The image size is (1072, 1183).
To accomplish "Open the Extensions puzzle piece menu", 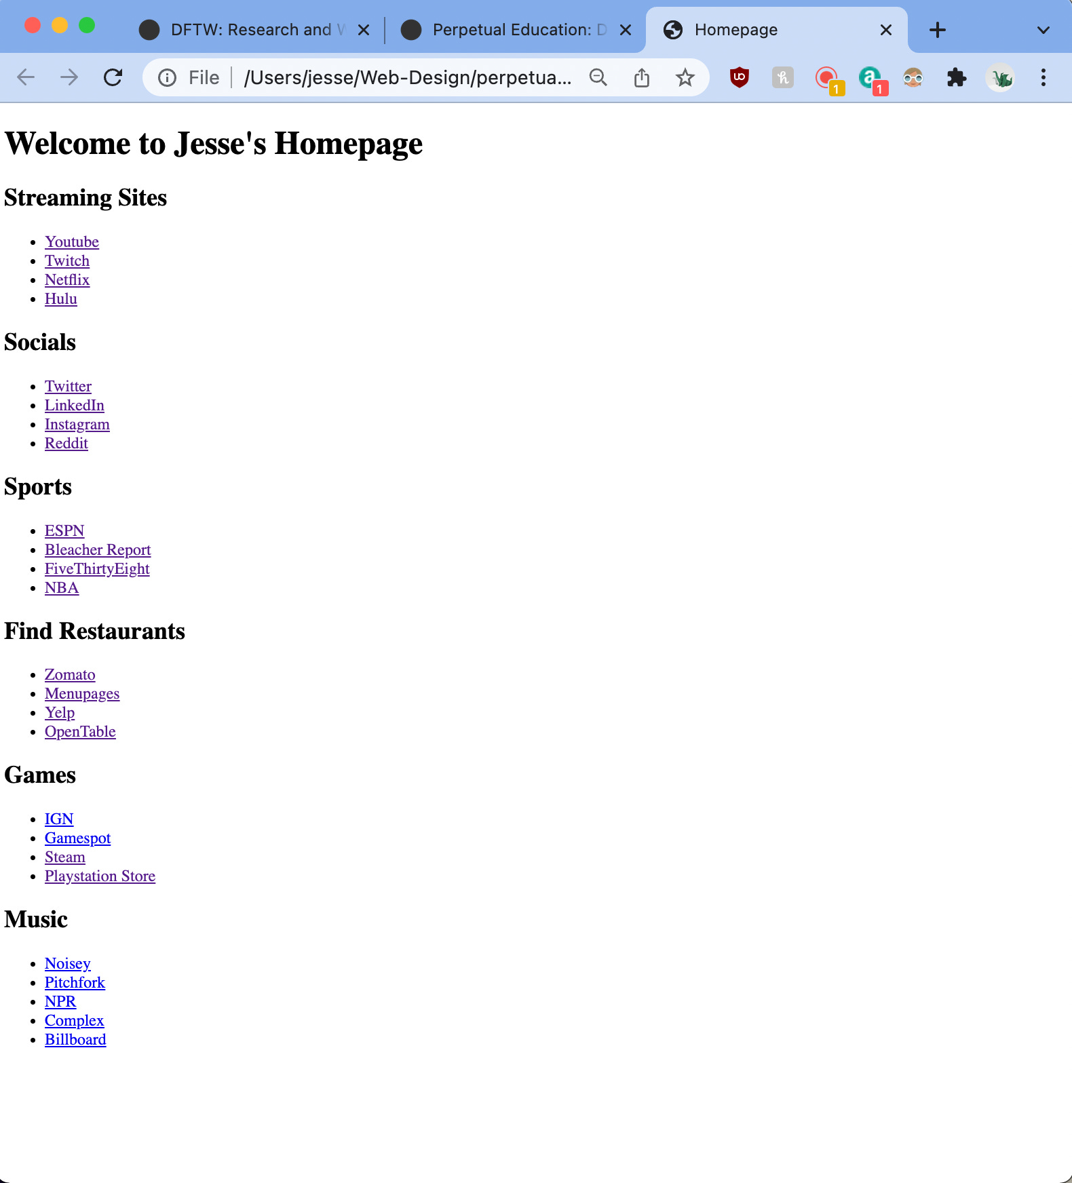I will pyautogui.click(x=957, y=77).
